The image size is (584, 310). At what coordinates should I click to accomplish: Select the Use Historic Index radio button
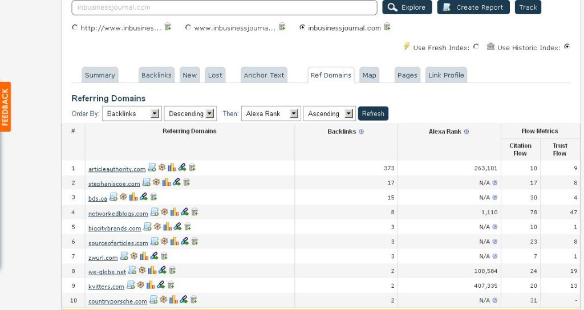click(566, 47)
